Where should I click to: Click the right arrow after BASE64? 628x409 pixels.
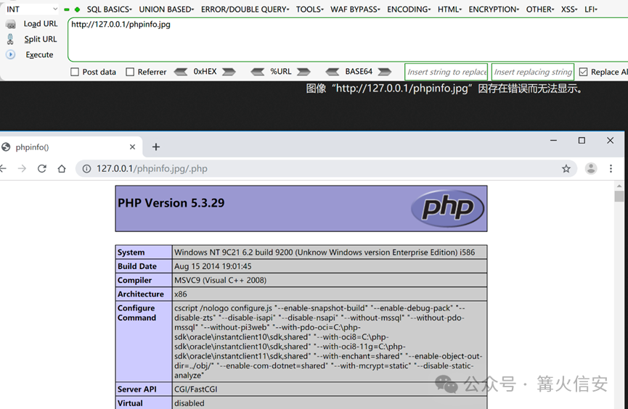point(385,72)
